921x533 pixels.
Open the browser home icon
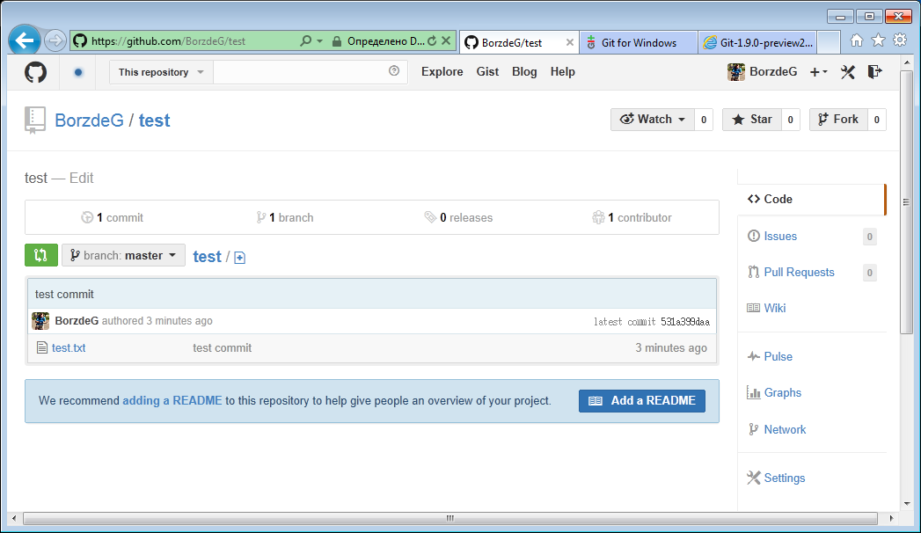point(857,40)
